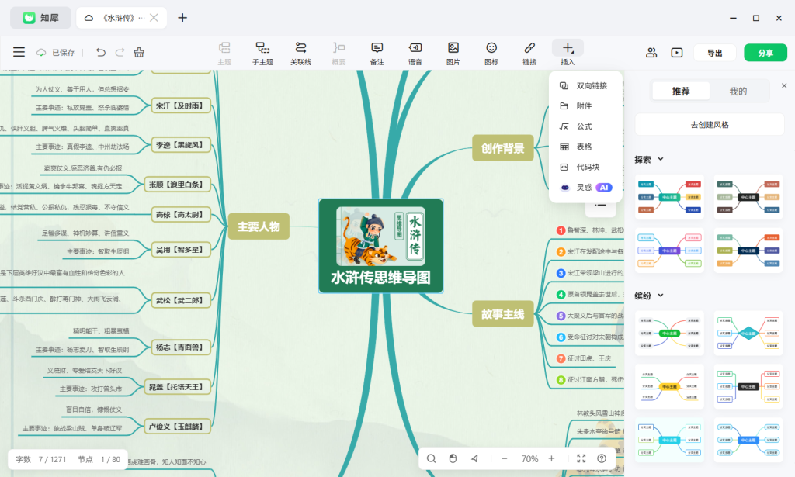Choose 表格 table from the insert menu

584,147
